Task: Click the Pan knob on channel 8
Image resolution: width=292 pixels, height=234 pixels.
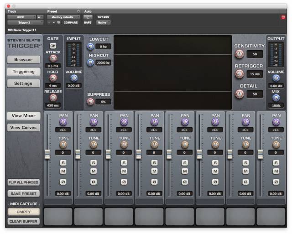Action: [x=276, y=122]
